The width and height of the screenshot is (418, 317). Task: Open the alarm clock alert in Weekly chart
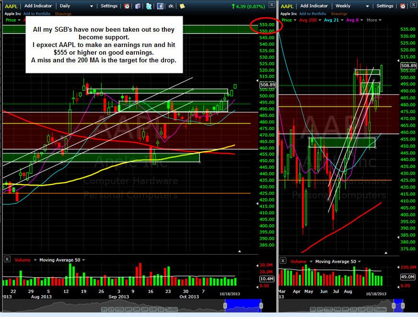403,6
